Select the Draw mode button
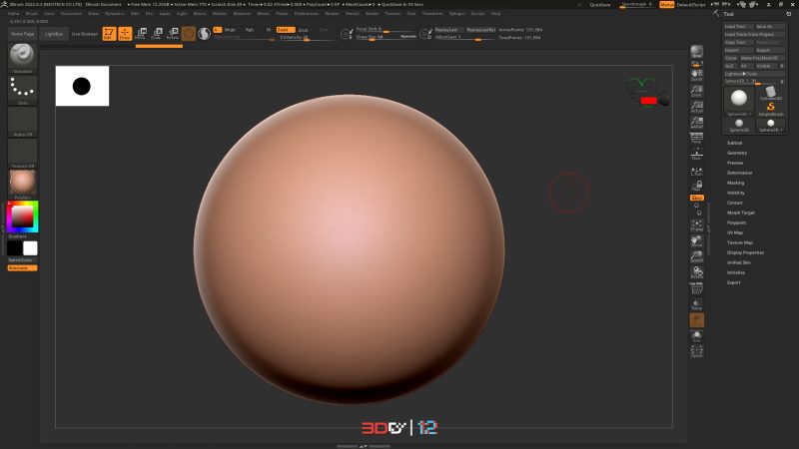799x449 pixels. point(125,34)
